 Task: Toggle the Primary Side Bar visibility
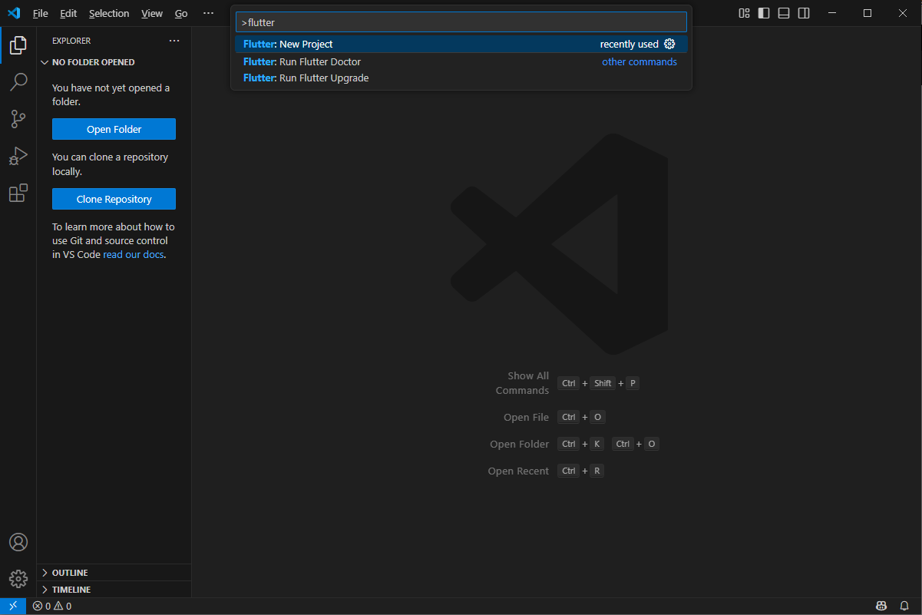point(762,13)
